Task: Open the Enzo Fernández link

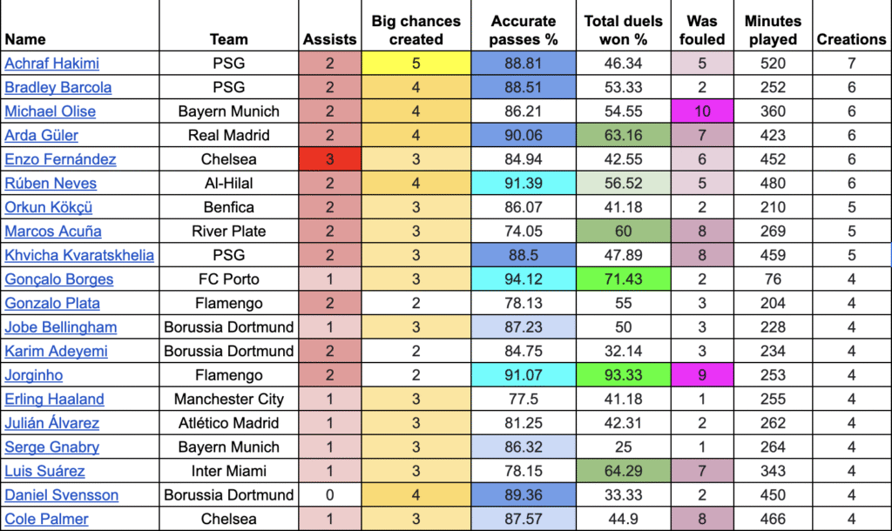Action: tap(60, 159)
